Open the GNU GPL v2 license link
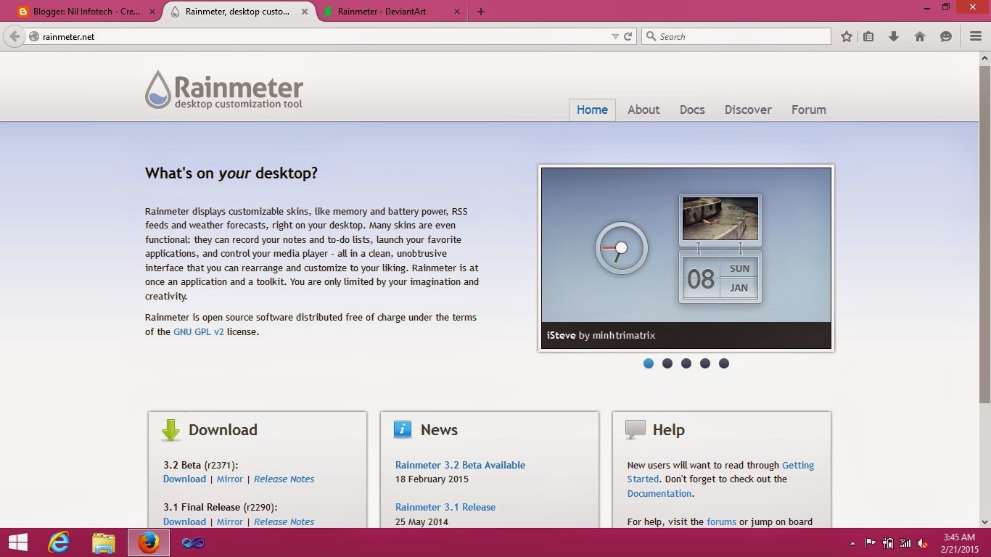Screen dimensions: 991x557 coord(199,331)
